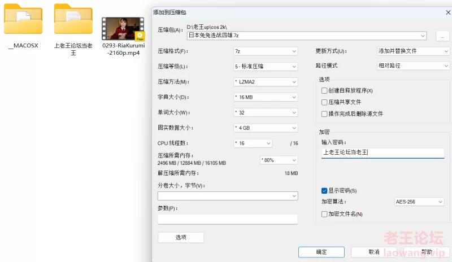
Task: Click the 选项 button
Action: pyautogui.click(x=181, y=237)
